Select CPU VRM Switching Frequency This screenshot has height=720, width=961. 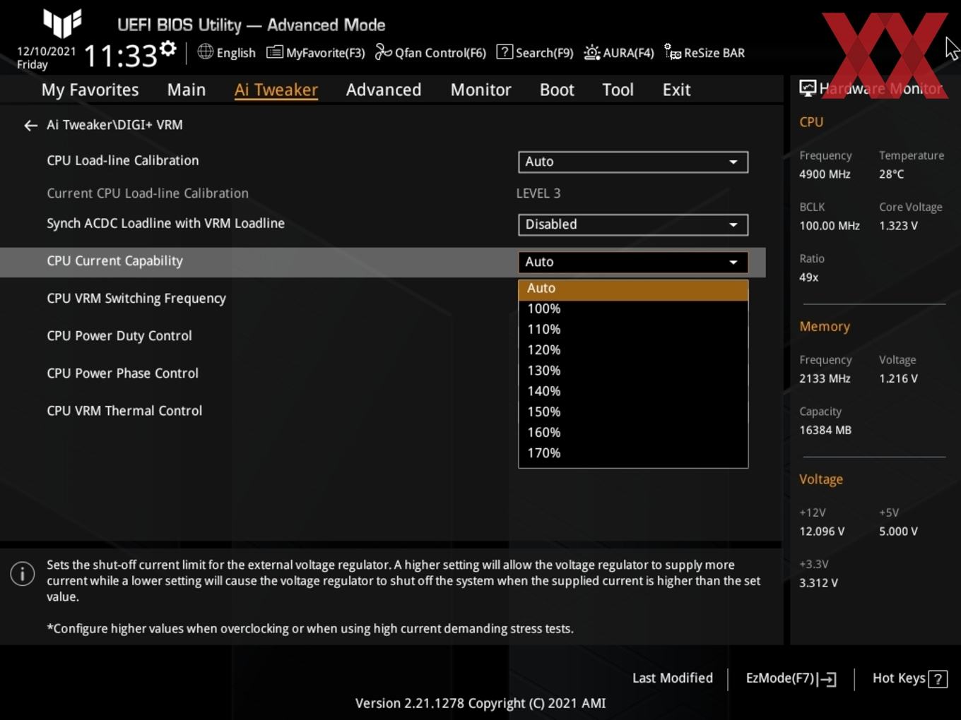[x=136, y=298]
